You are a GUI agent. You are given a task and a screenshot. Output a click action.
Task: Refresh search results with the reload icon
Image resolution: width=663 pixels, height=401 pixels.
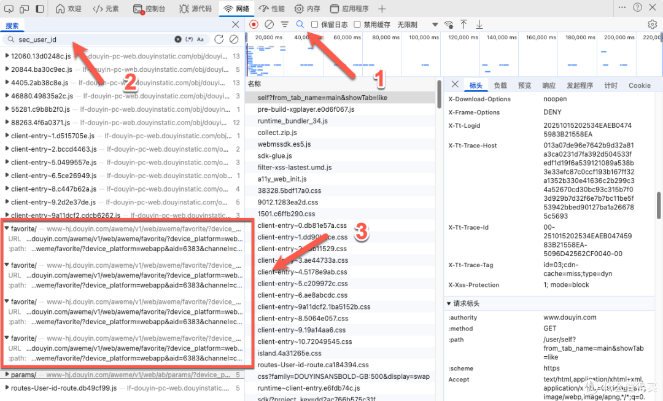[x=219, y=38]
